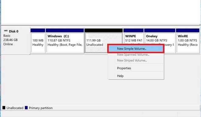Select the Disk 0 drive icon
Screen dimensions: 201x117
[6, 31]
